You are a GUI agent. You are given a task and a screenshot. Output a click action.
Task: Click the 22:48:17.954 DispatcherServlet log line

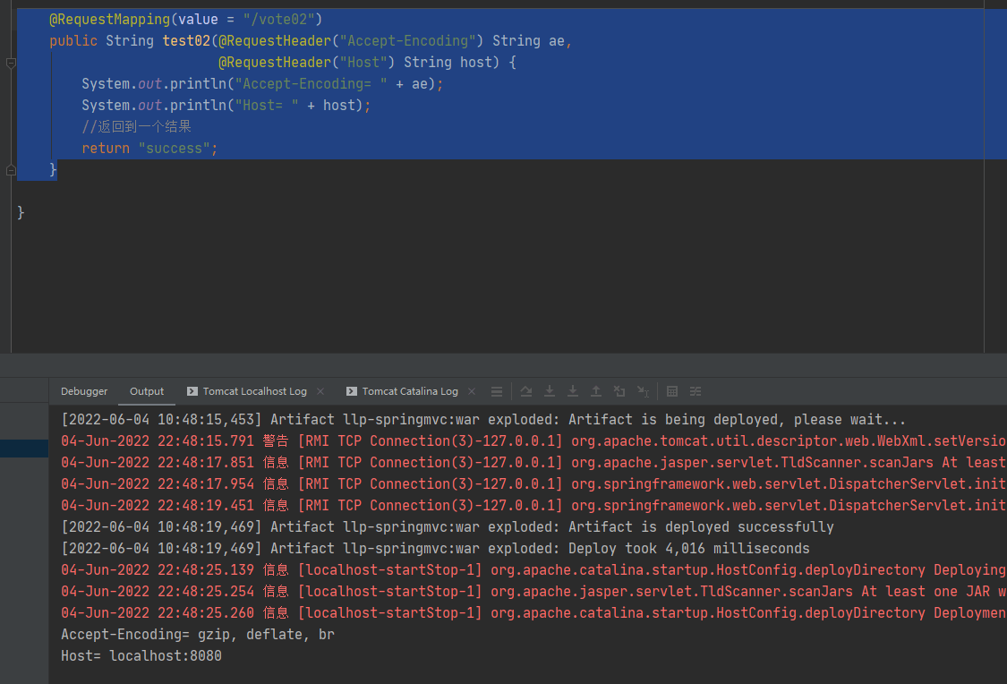pos(533,484)
